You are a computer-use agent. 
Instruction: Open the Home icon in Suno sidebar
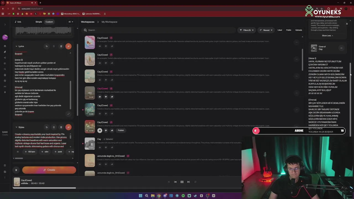(x=5, y=46)
